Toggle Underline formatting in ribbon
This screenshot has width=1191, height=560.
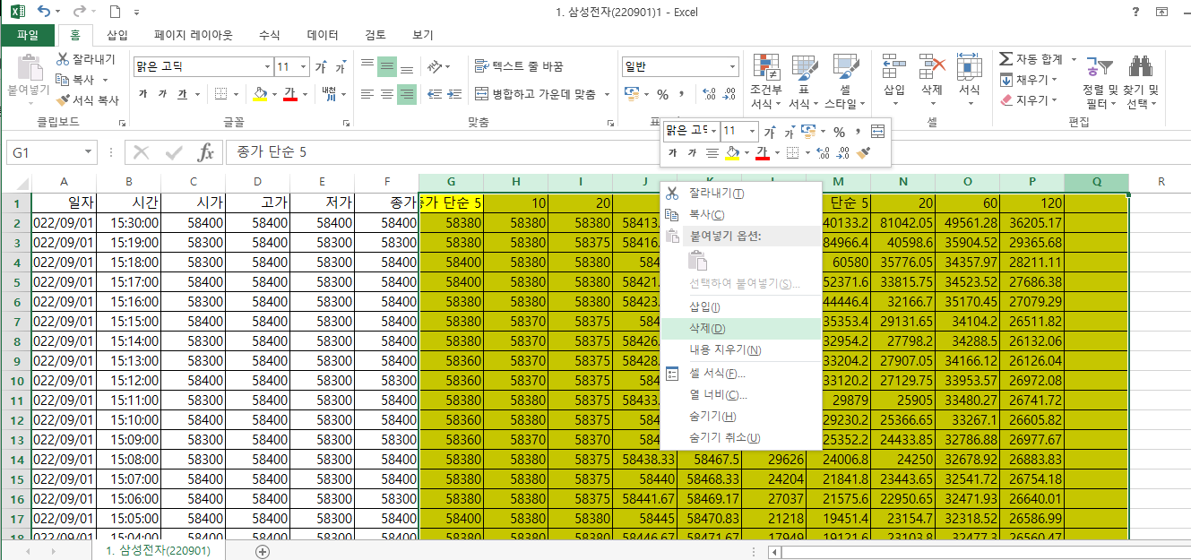[182, 93]
